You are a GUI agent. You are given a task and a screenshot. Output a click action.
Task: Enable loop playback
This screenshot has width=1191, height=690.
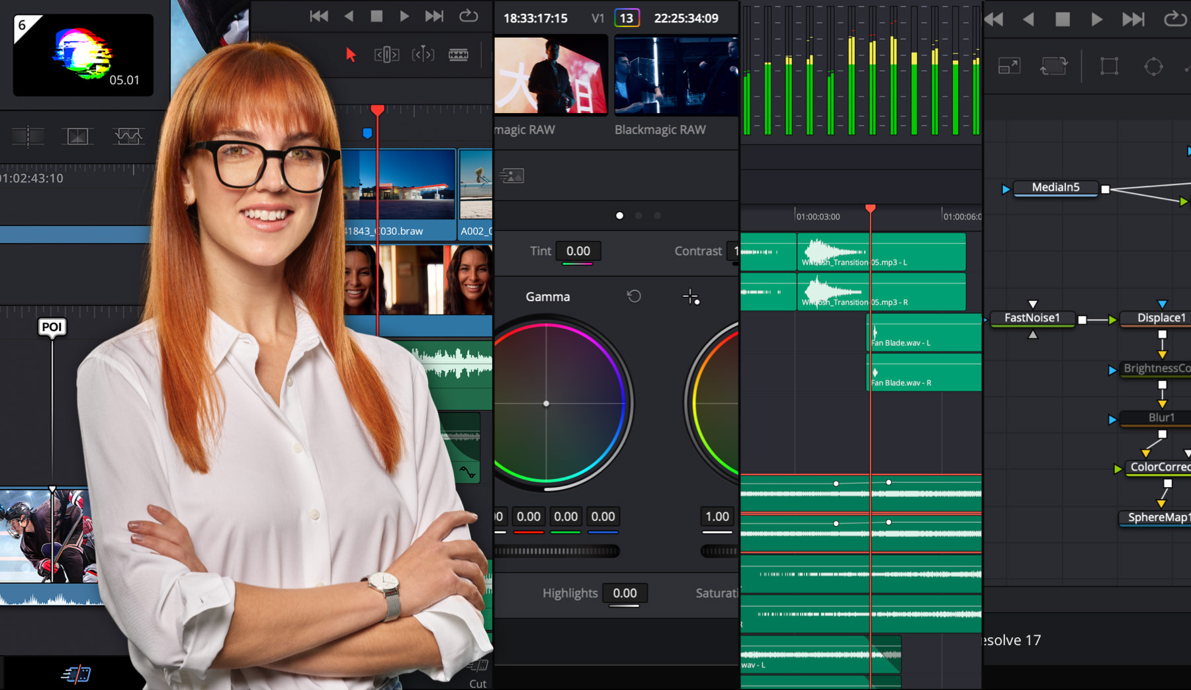click(470, 17)
